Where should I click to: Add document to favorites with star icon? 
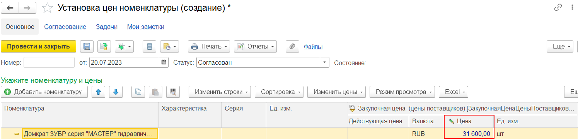pyautogui.click(x=47, y=8)
